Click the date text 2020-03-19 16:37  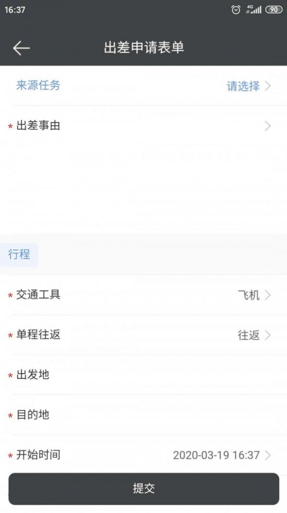(217, 454)
